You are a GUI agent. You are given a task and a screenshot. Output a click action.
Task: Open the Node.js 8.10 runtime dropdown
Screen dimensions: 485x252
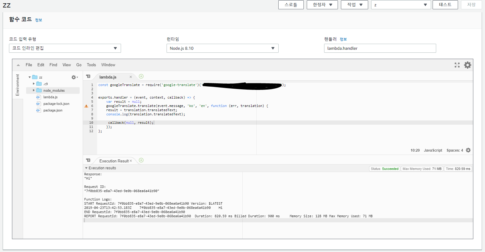[x=223, y=48]
